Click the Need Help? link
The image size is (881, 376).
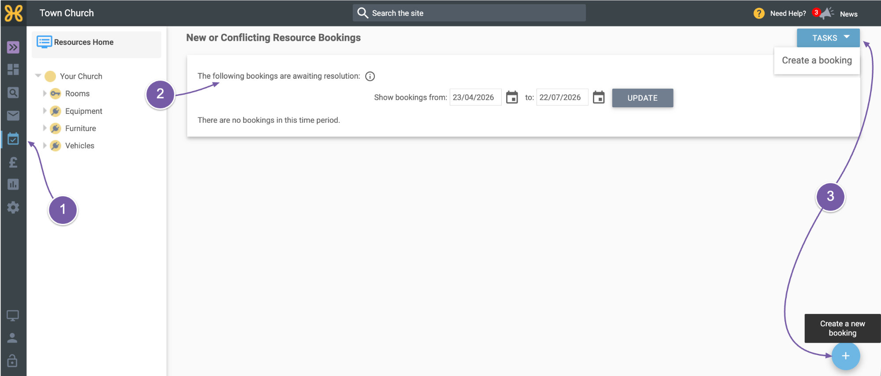pyautogui.click(x=788, y=13)
